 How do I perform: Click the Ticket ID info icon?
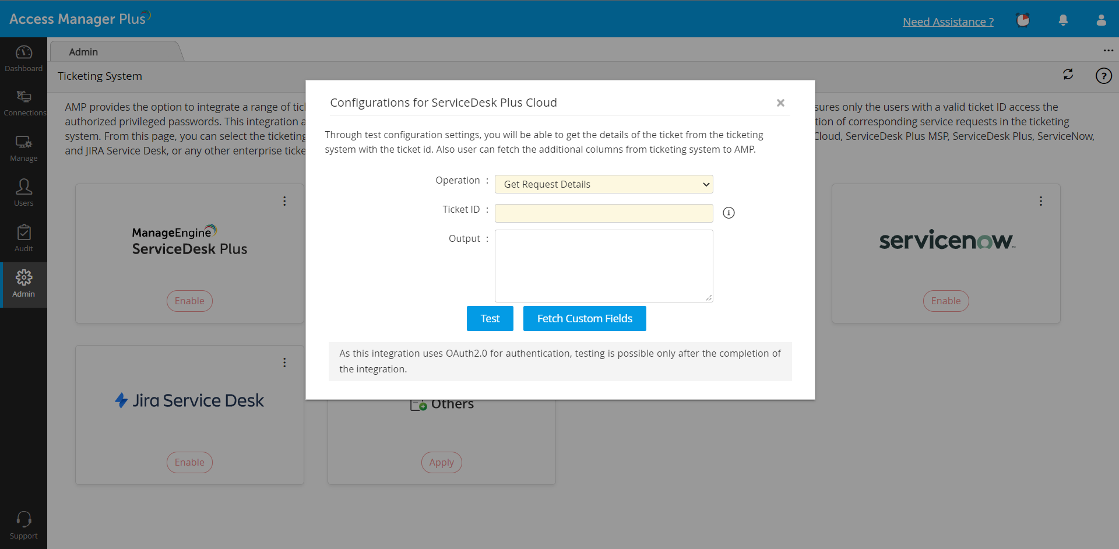(729, 213)
